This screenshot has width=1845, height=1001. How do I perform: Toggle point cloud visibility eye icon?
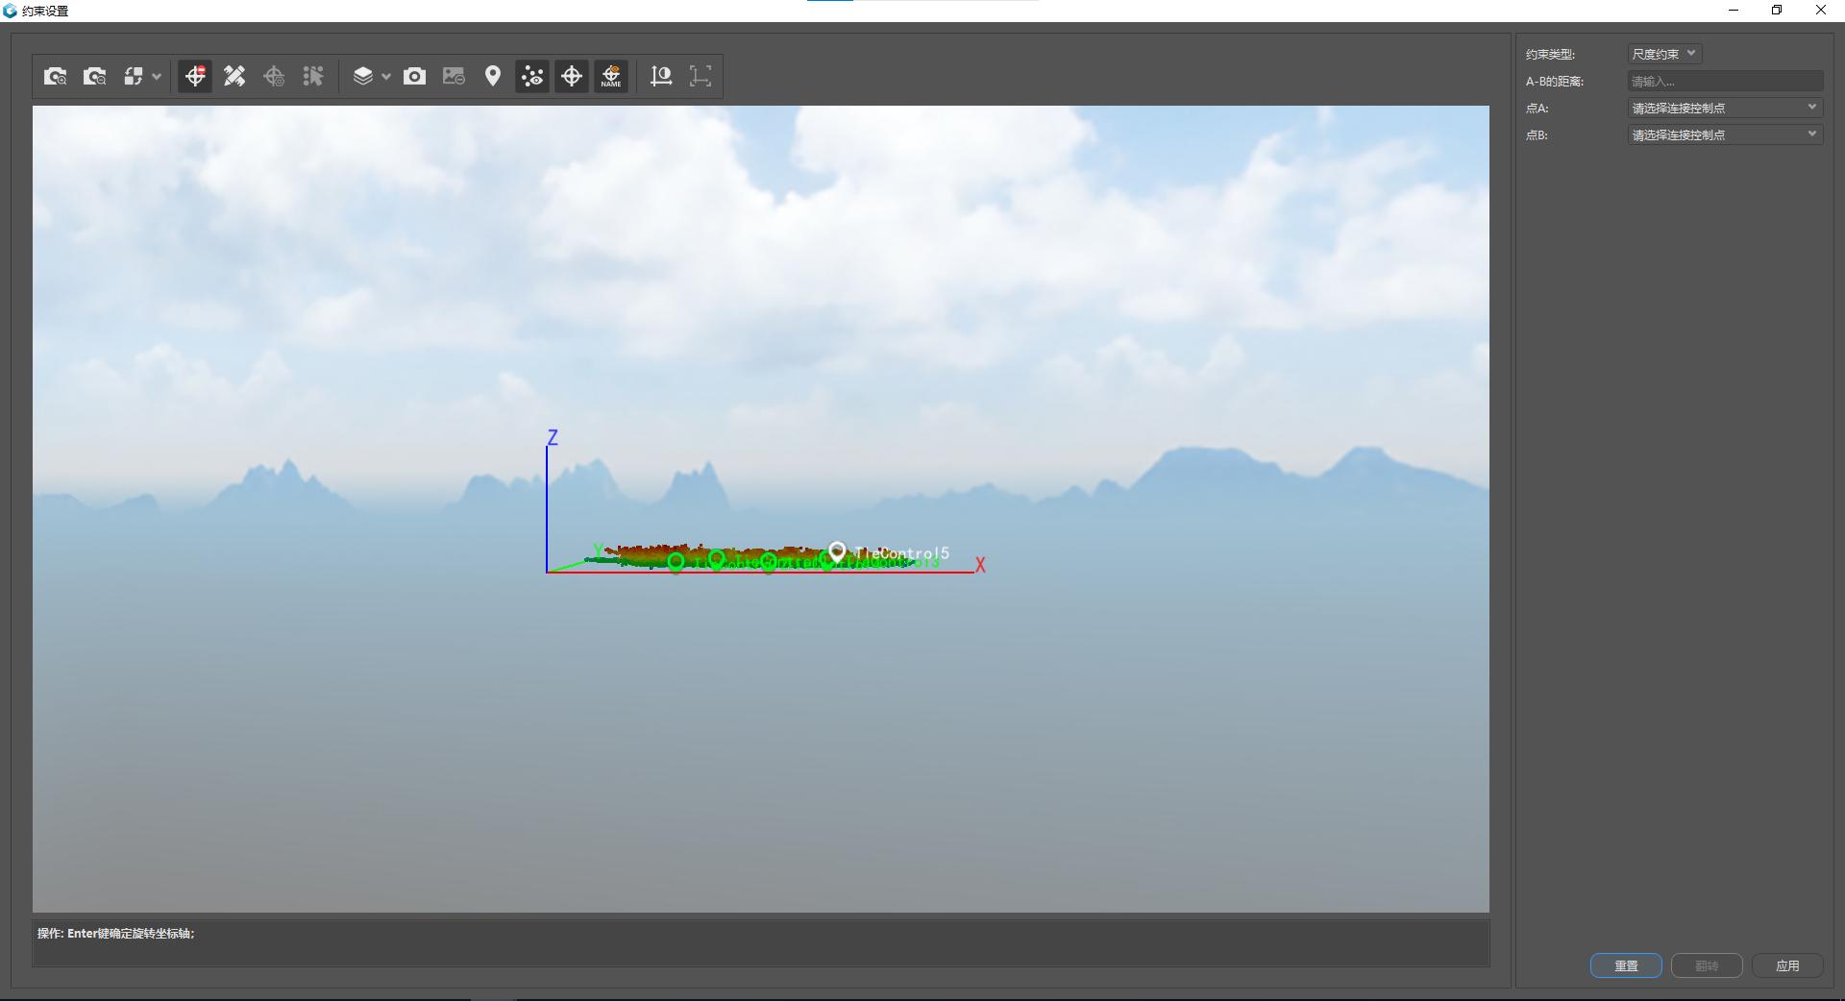(x=532, y=76)
